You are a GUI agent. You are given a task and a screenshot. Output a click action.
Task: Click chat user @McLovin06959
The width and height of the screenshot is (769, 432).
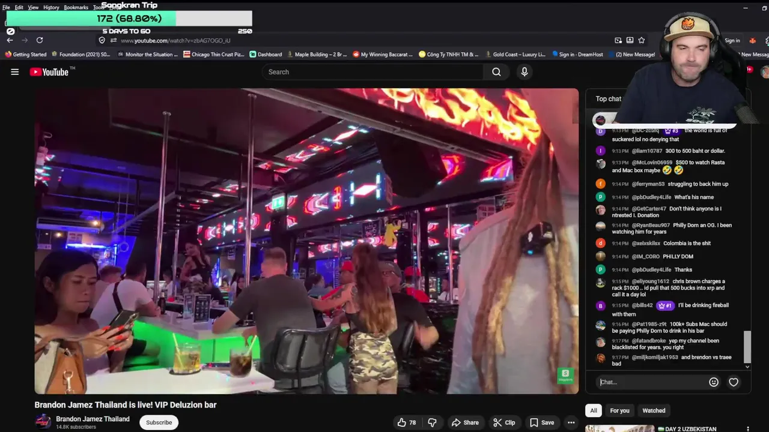coord(652,163)
